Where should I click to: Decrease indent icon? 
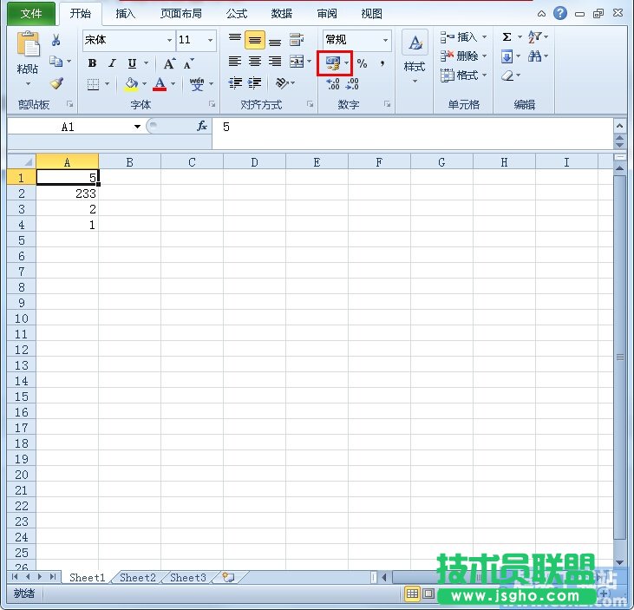(x=235, y=83)
